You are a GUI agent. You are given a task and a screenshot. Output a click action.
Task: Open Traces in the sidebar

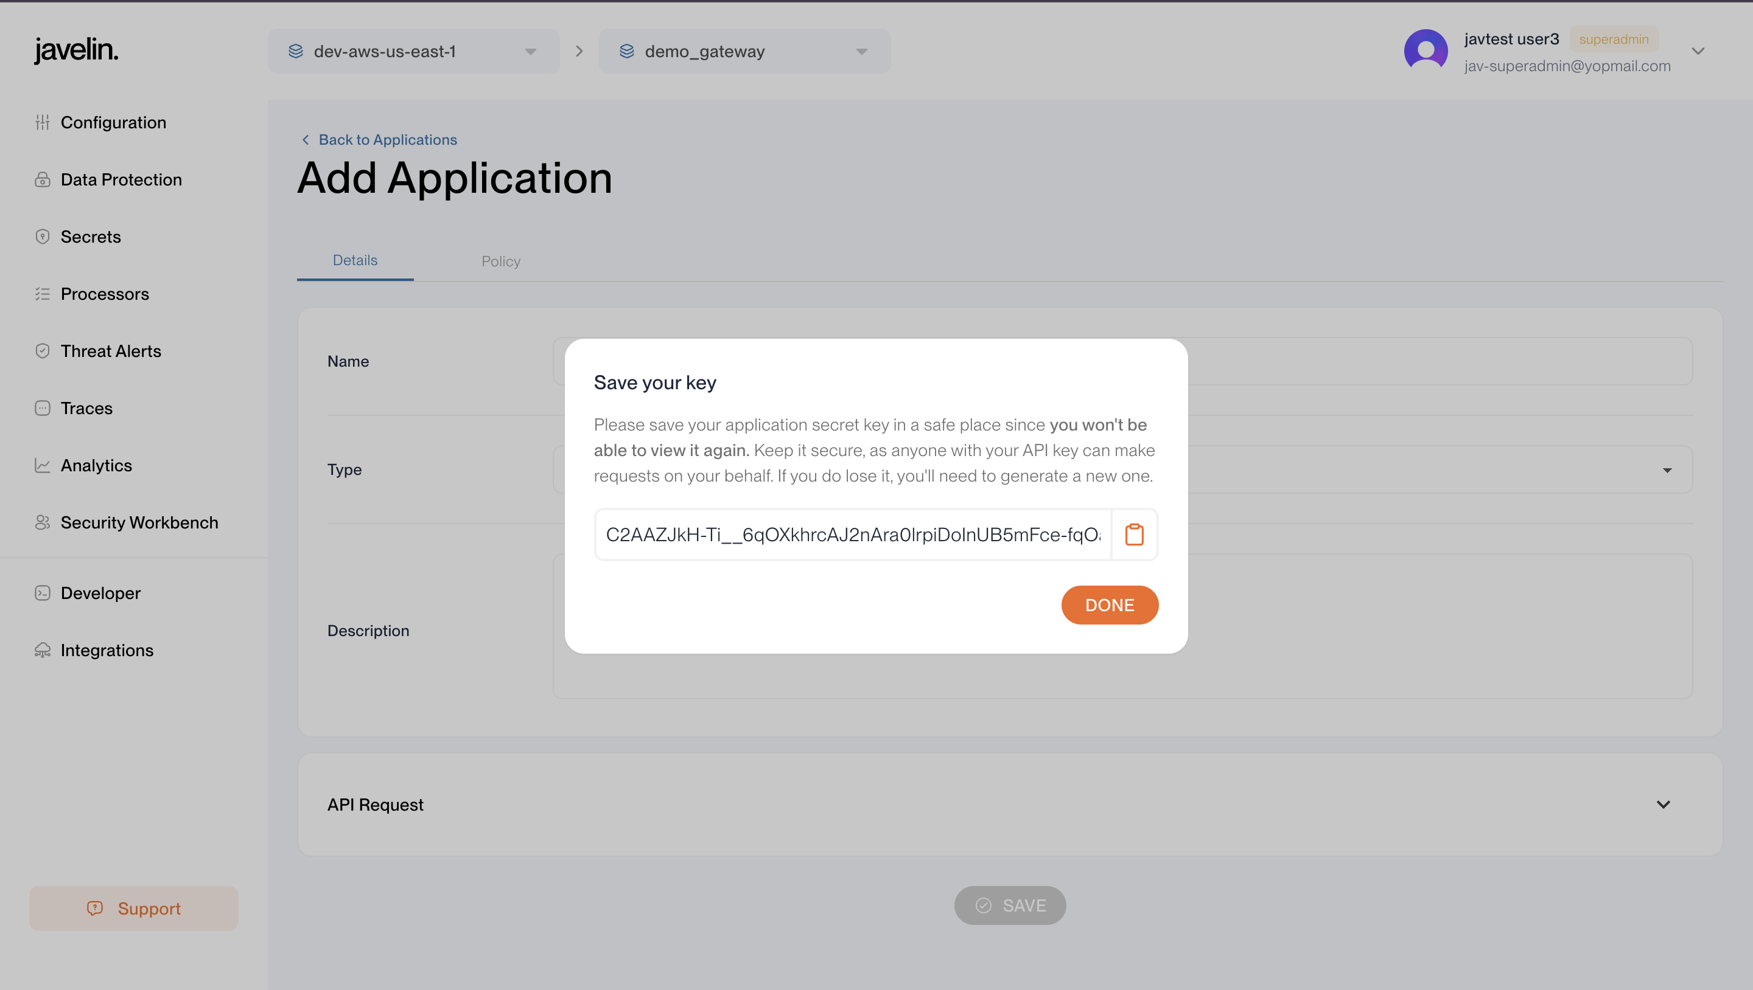point(86,408)
